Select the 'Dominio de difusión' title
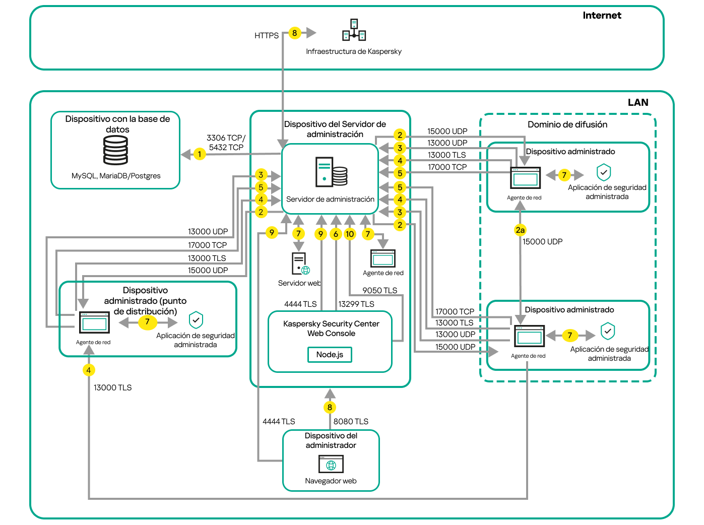The image size is (704, 525). point(567,124)
